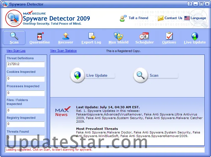The height and width of the screenshot is (157, 211).
Task: Click the Threats Found value field
Action: [x=25, y=138]
